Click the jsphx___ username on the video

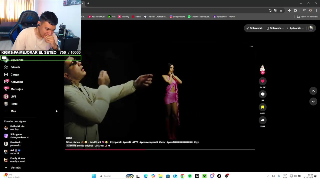coord(70,138)
